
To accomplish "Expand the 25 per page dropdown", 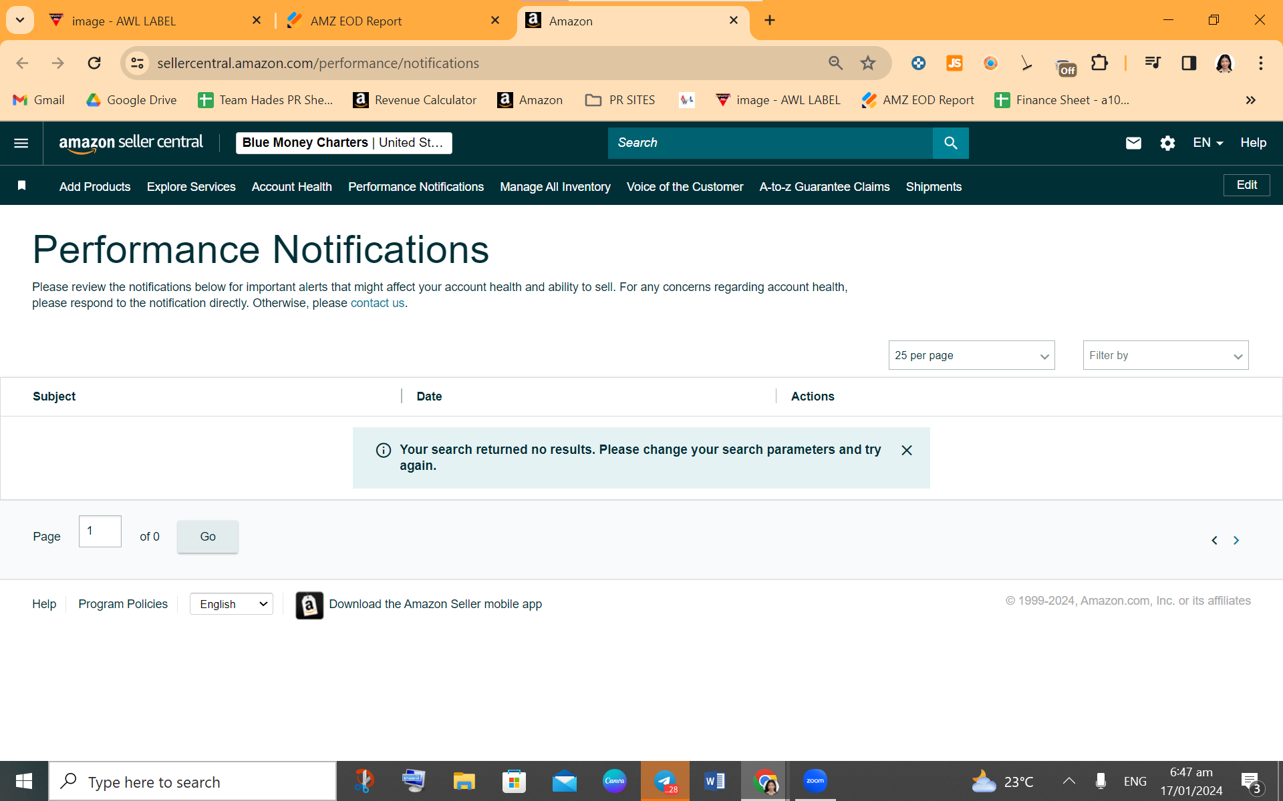I will pos(972,355).
